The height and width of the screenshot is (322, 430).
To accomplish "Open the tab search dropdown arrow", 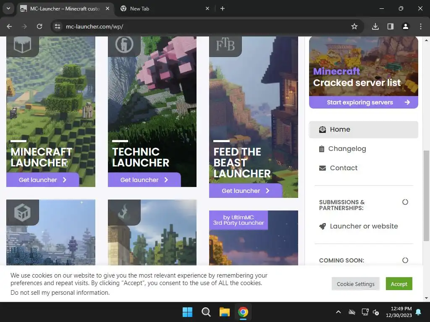I will point(8,8).
